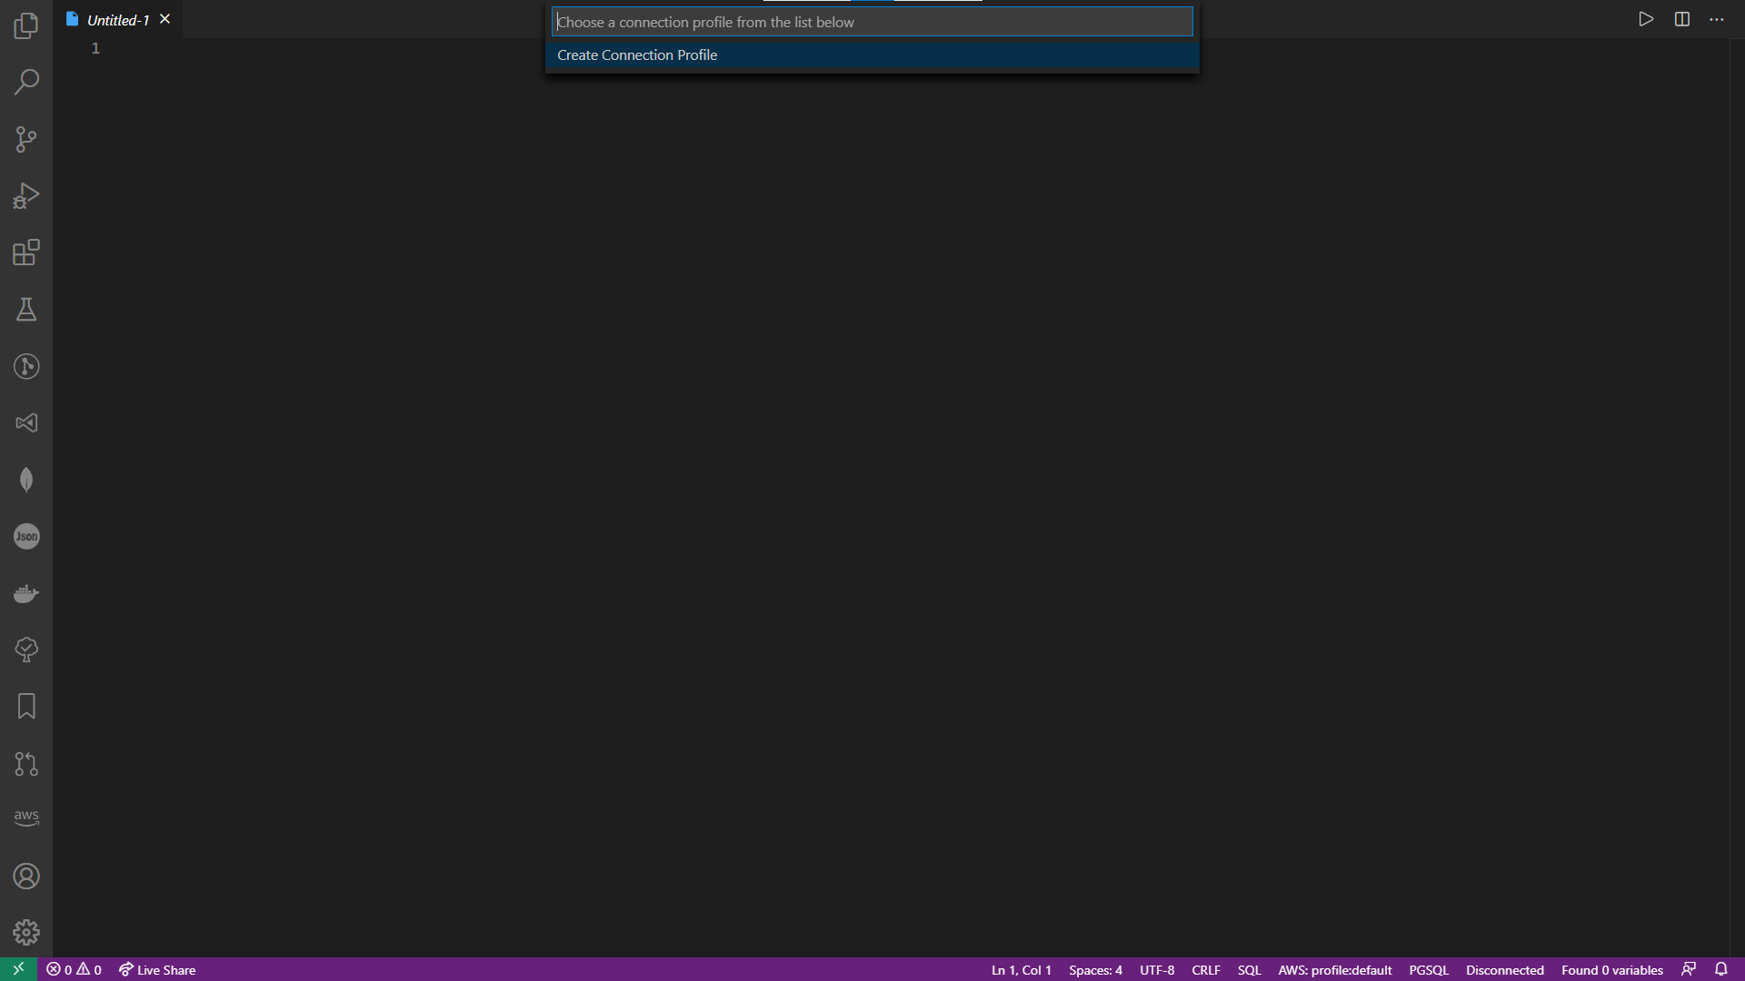This screenshot has width=1745, height=981.
Task: Start a Live Share session
Action: (x=157, y=969)
